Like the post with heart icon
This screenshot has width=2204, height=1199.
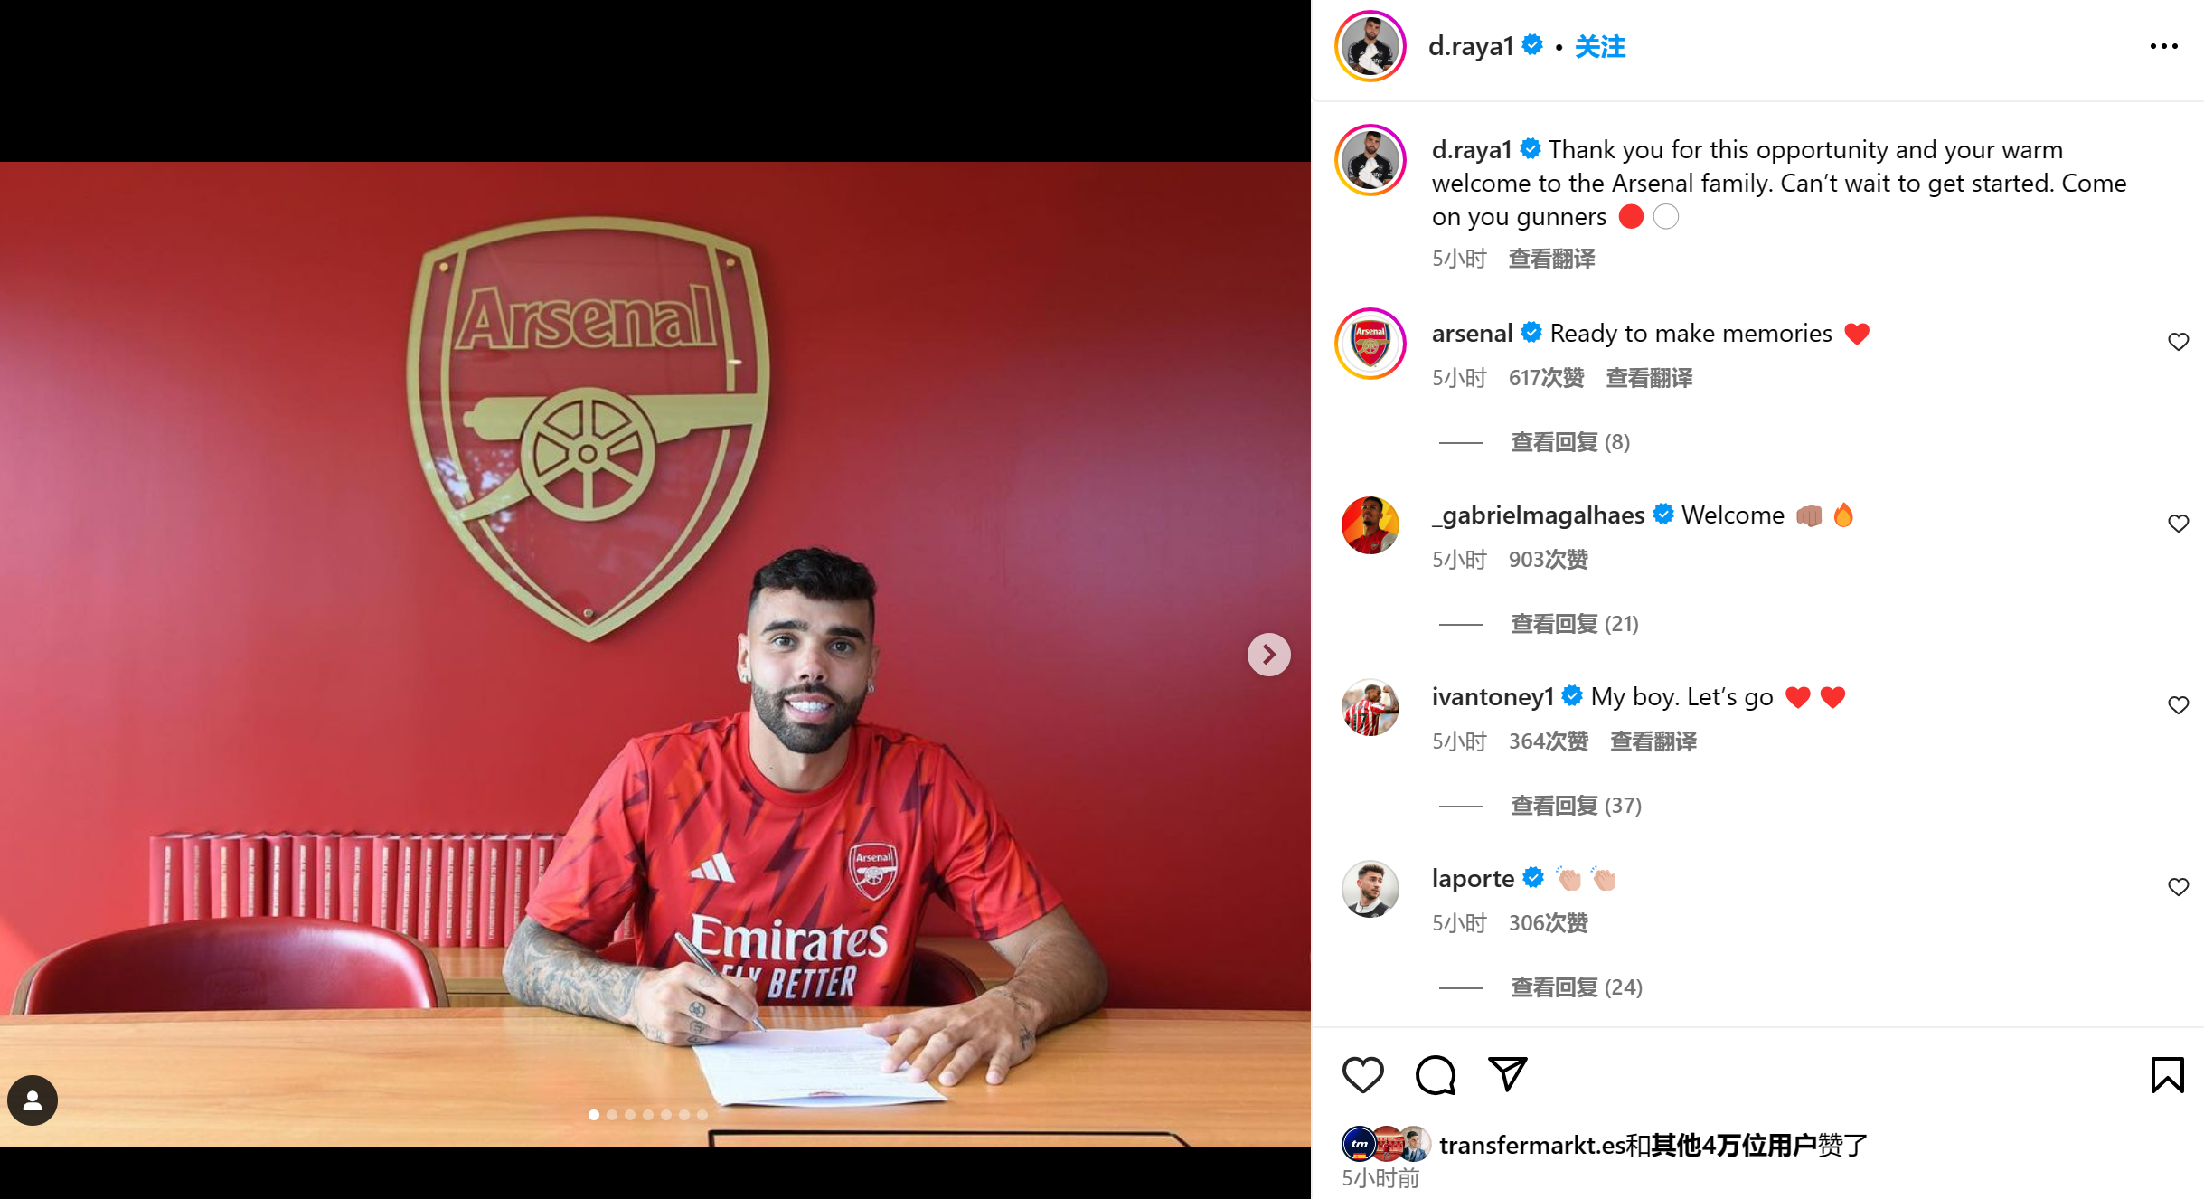1362,1075
